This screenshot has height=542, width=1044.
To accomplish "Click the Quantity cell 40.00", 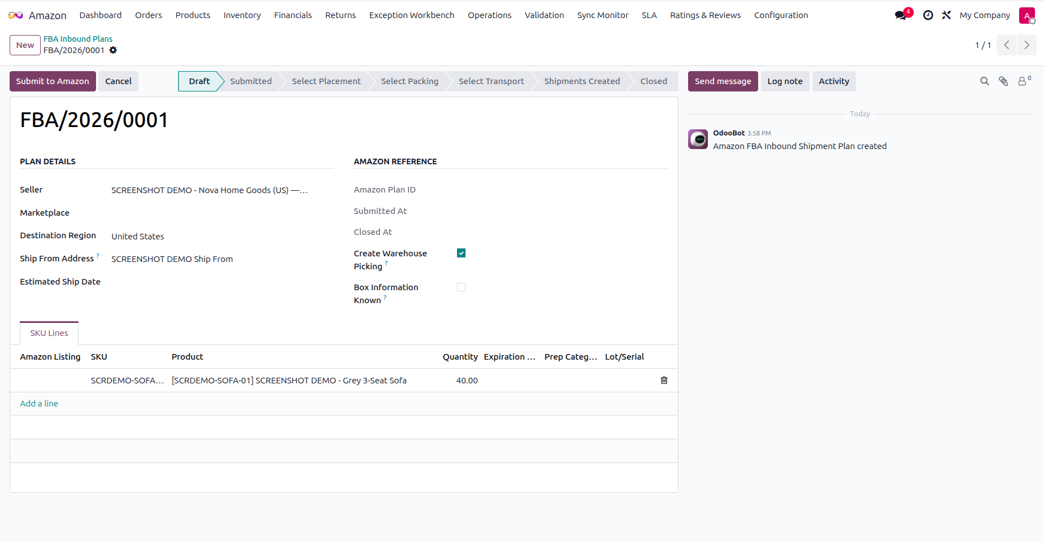I will (x=460, y=381).
